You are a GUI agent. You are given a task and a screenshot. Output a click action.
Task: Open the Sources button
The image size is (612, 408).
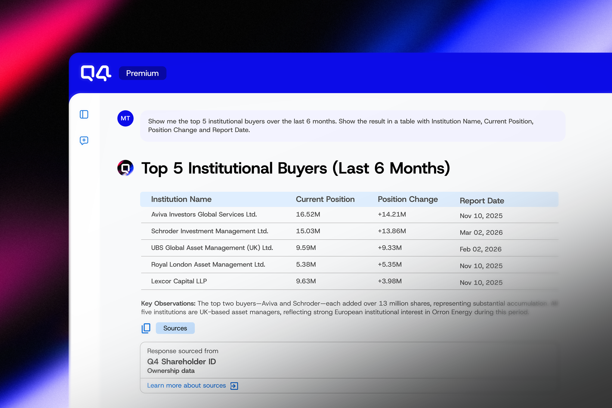(x=175, y=328)
